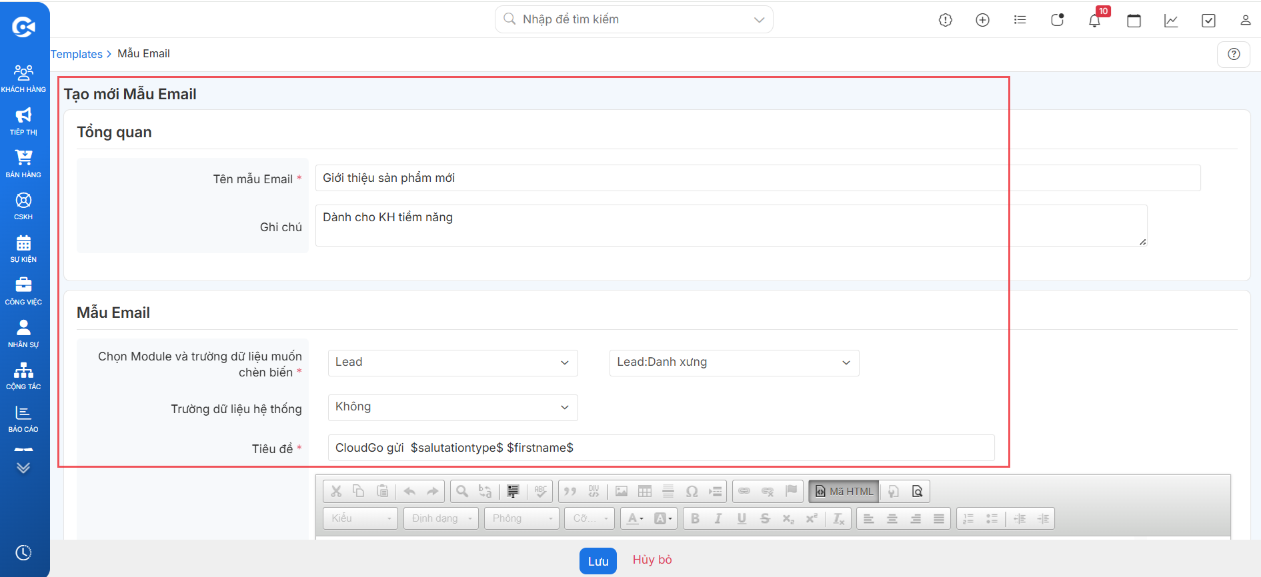Toggle subscript formatting
Viewport: 1261px width, 577px height.
788,518
